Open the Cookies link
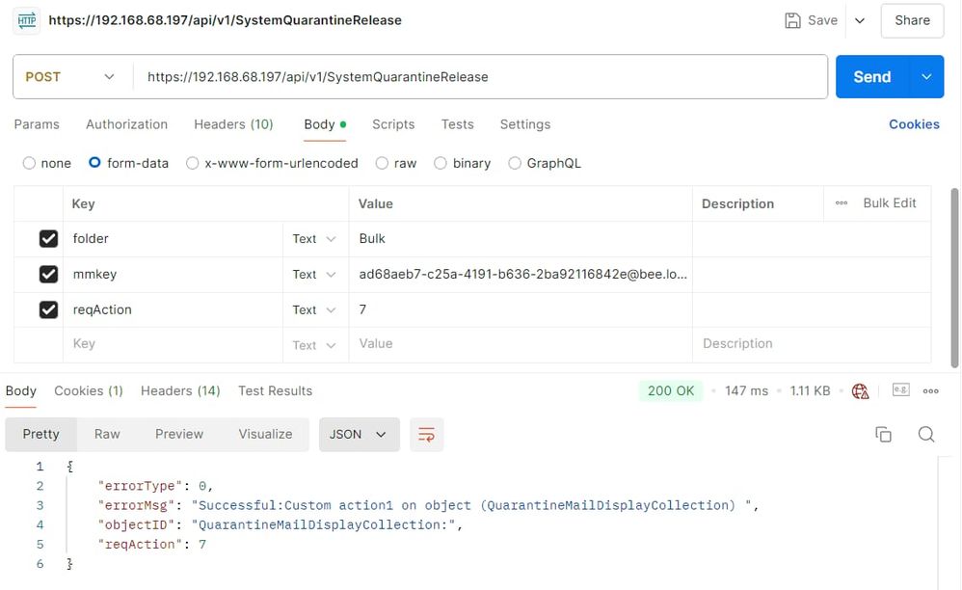The image size is (962, 590). tap(914, 124)
